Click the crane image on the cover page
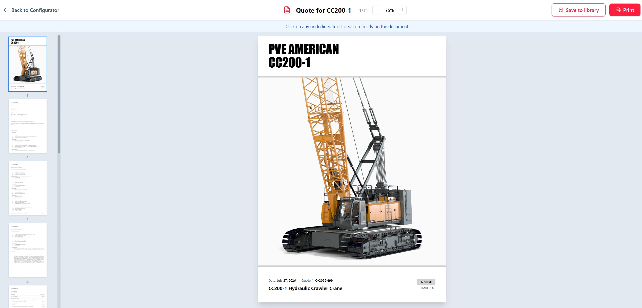The height and width of the screenshot is (308, 642). click(352, 171)
